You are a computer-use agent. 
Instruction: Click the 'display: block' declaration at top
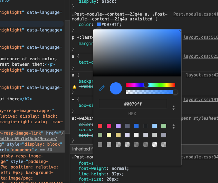click(x=97, y=2)
